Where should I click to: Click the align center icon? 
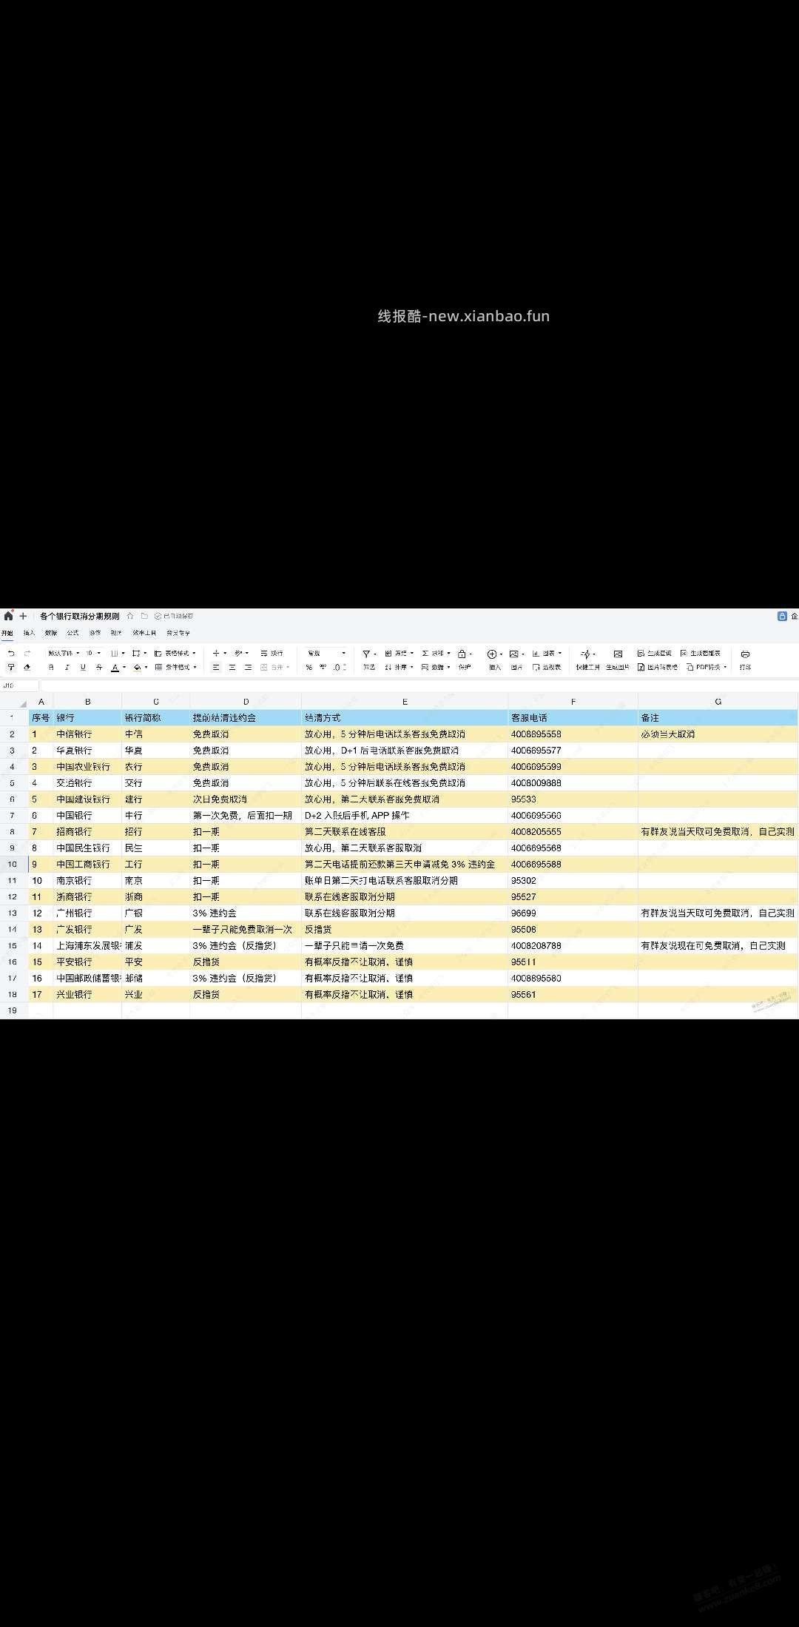coord(232,668)
